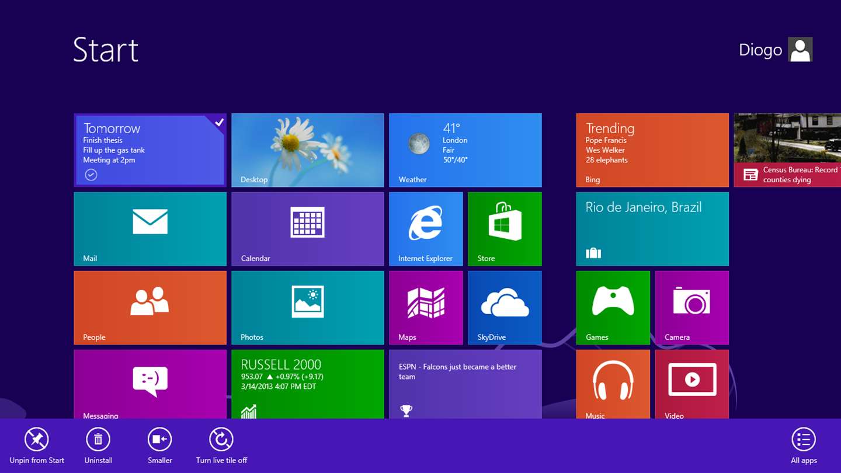
Task: Click the Diogo user name
Action: point(760,50)
